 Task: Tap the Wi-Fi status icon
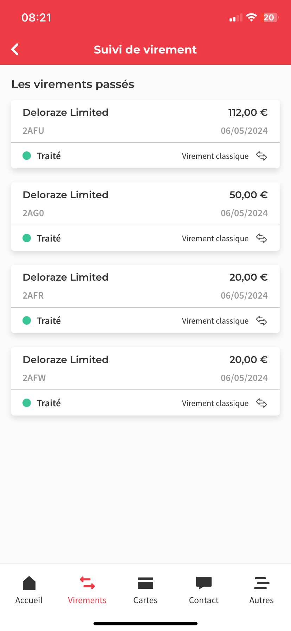coord(251,17)
